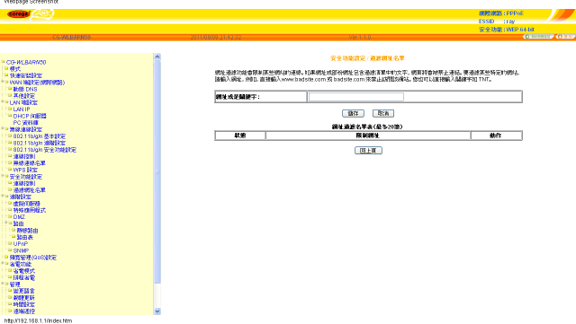
Task: Click folder icon beside DMZ
Action: click(x=10, y=216)
